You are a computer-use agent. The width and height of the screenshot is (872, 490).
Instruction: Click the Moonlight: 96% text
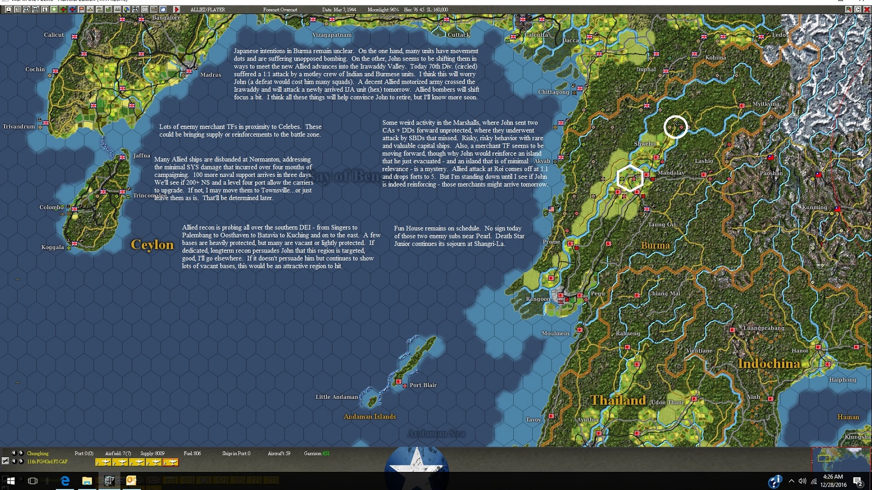click(383, 10)
